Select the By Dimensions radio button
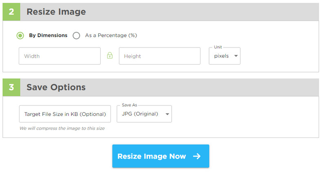 pos(20,35)
